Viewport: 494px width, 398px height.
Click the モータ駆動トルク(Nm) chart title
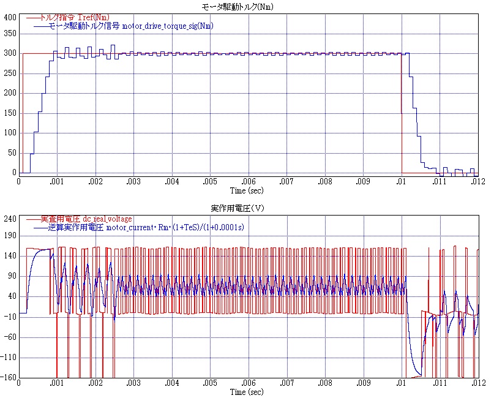coord(246,7)
